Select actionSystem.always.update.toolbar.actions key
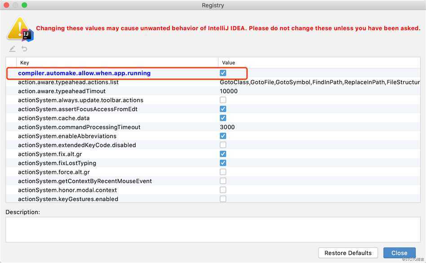This screenshot has width=426, height=263. 80,100
